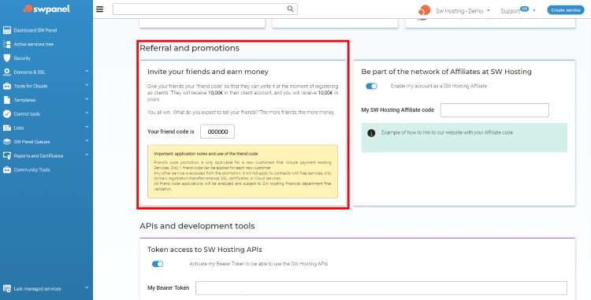The width and height of the screenshot is (591, 300).
Task: Click the Support notifications badge
Action: pyautogui.click(x=524, y=9)
